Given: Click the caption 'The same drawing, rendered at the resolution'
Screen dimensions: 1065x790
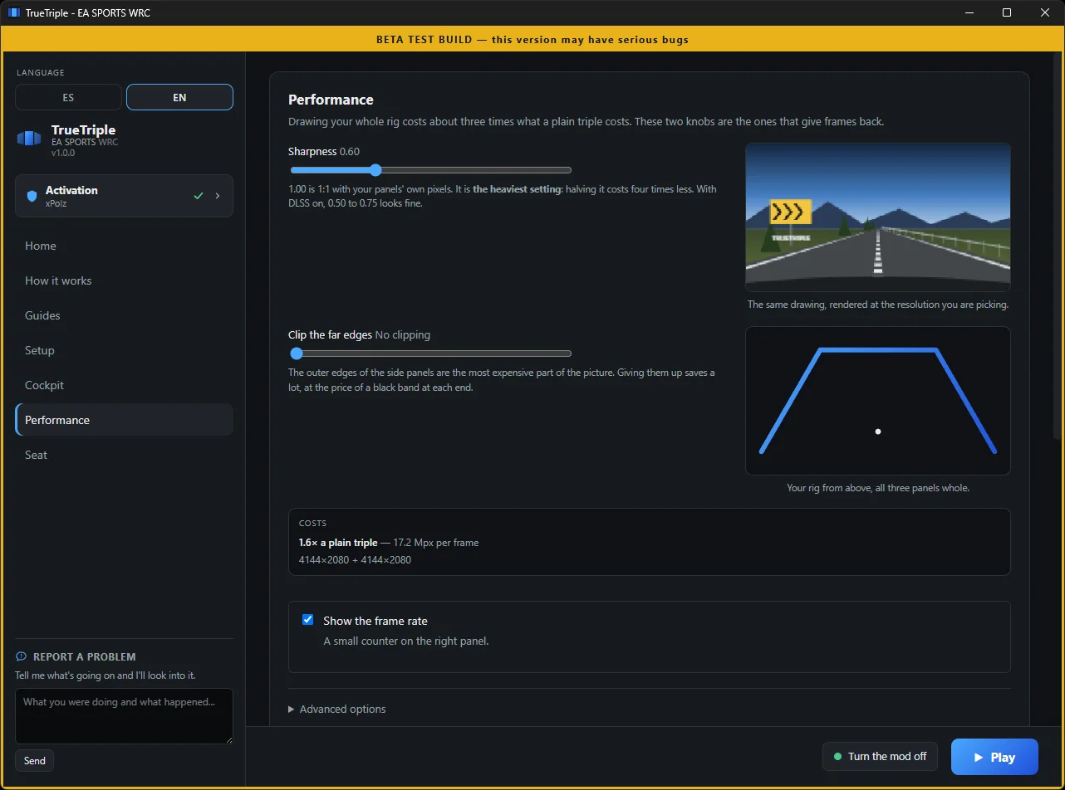Looking at the screenshot, I should [x=878, y=305].
